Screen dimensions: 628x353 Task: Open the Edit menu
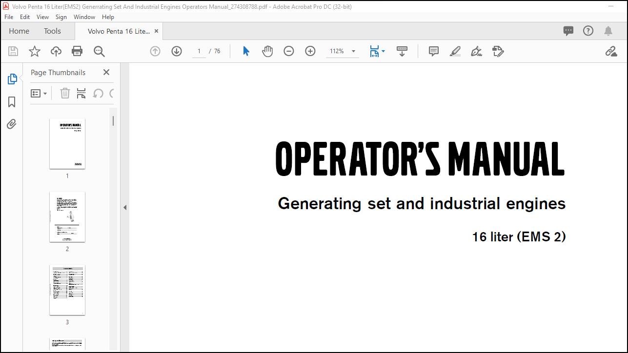25,17
